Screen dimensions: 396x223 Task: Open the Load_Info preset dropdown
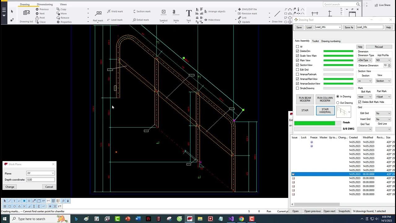(x=328, y=27)
